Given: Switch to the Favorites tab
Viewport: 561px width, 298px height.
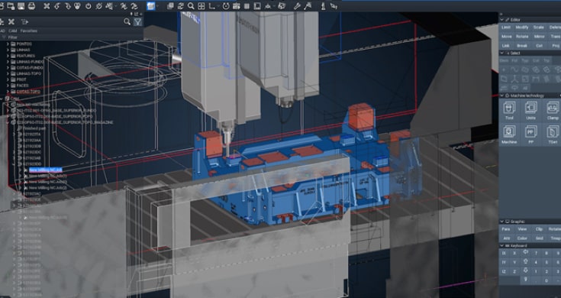Looking at the screenshot, I should click(x=29, y=31).
